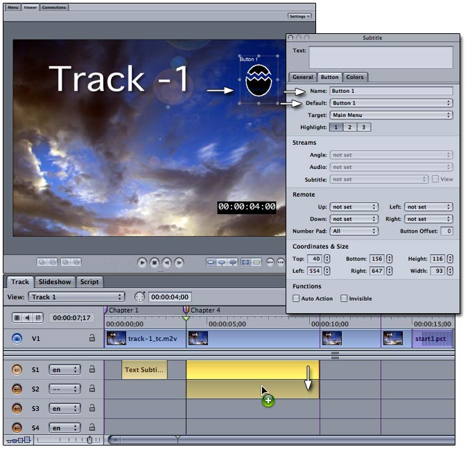Show the selected button state
The image size is (470, 449).
pos(222,263)
